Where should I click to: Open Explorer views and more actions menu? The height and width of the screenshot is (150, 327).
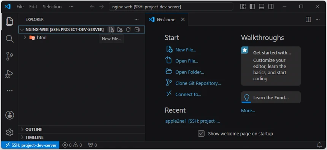coord(137,19)
